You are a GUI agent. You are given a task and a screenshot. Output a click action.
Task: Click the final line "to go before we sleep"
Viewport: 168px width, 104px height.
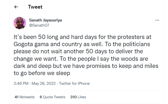[x=42, y=73]
